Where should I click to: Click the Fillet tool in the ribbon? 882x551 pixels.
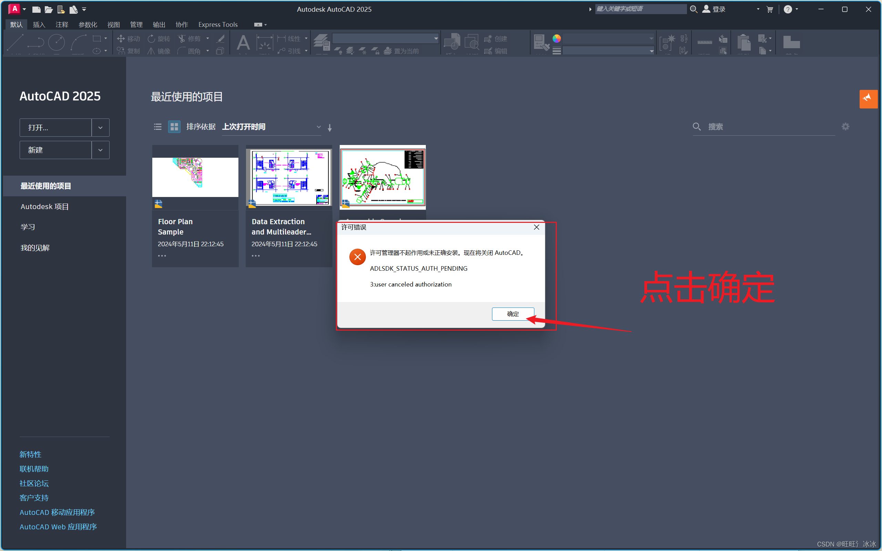189,51
